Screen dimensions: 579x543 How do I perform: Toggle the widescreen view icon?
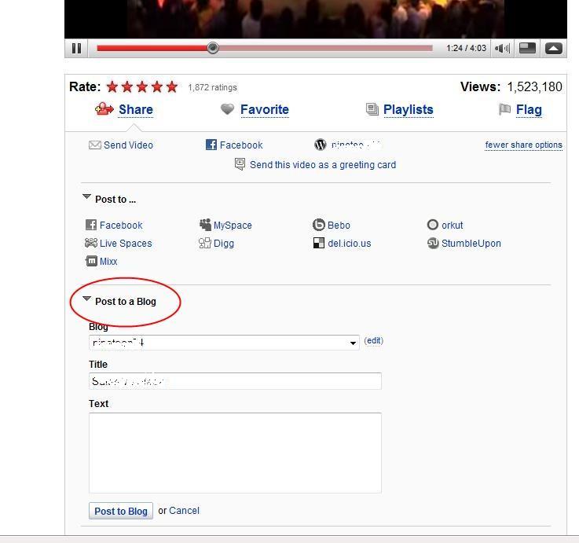[528, 48]
